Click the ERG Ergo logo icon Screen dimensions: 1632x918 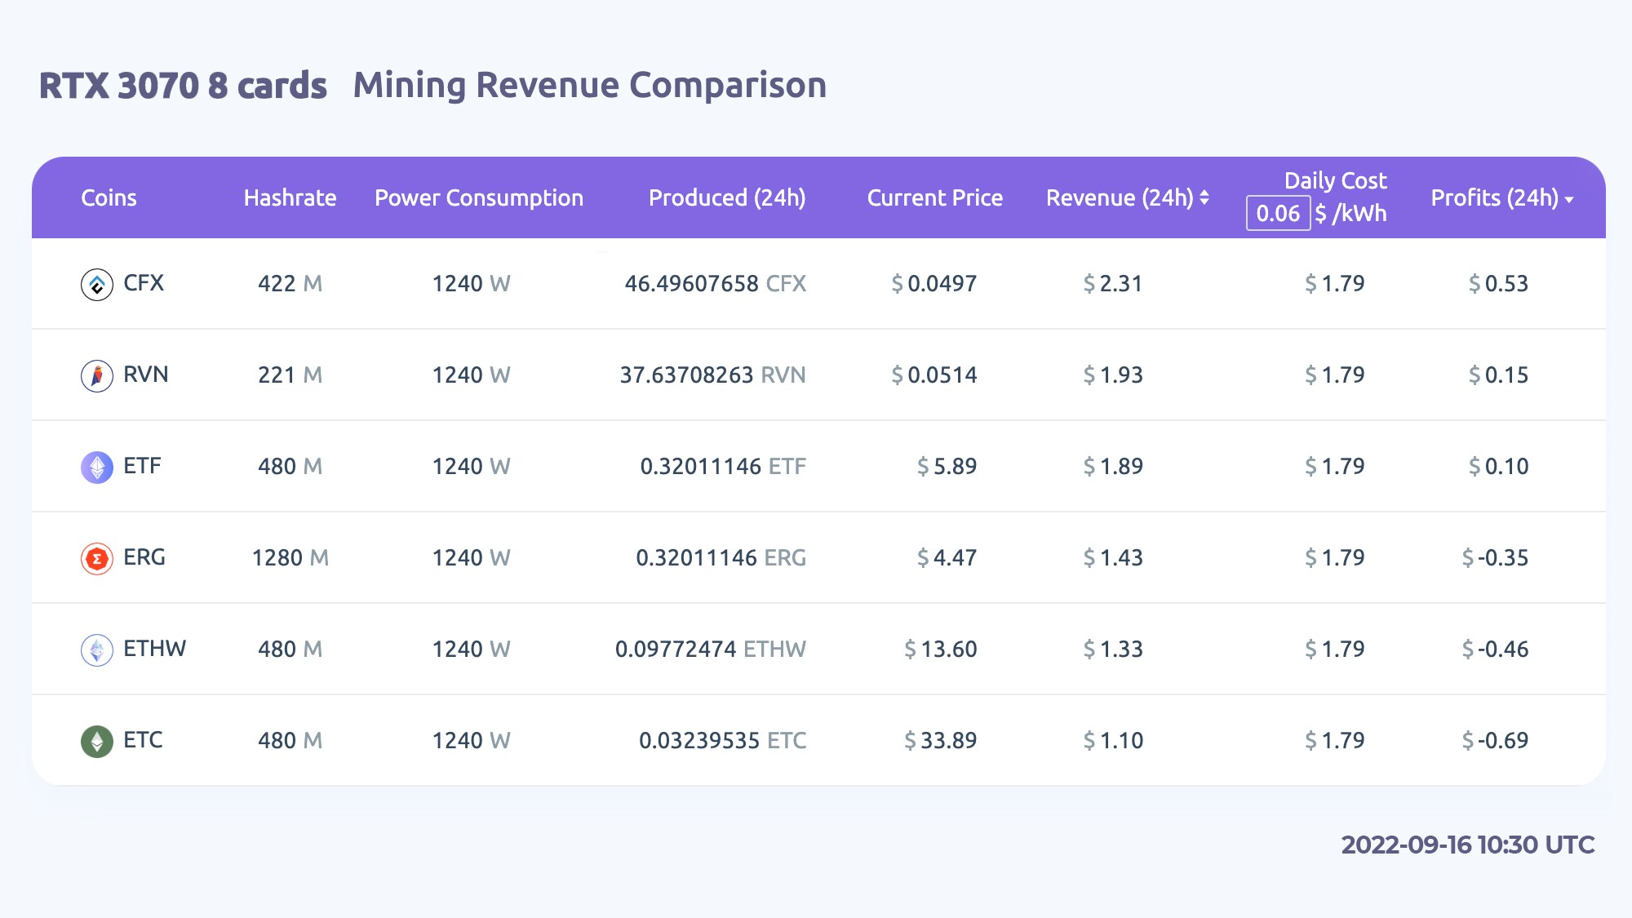(97, 559)
